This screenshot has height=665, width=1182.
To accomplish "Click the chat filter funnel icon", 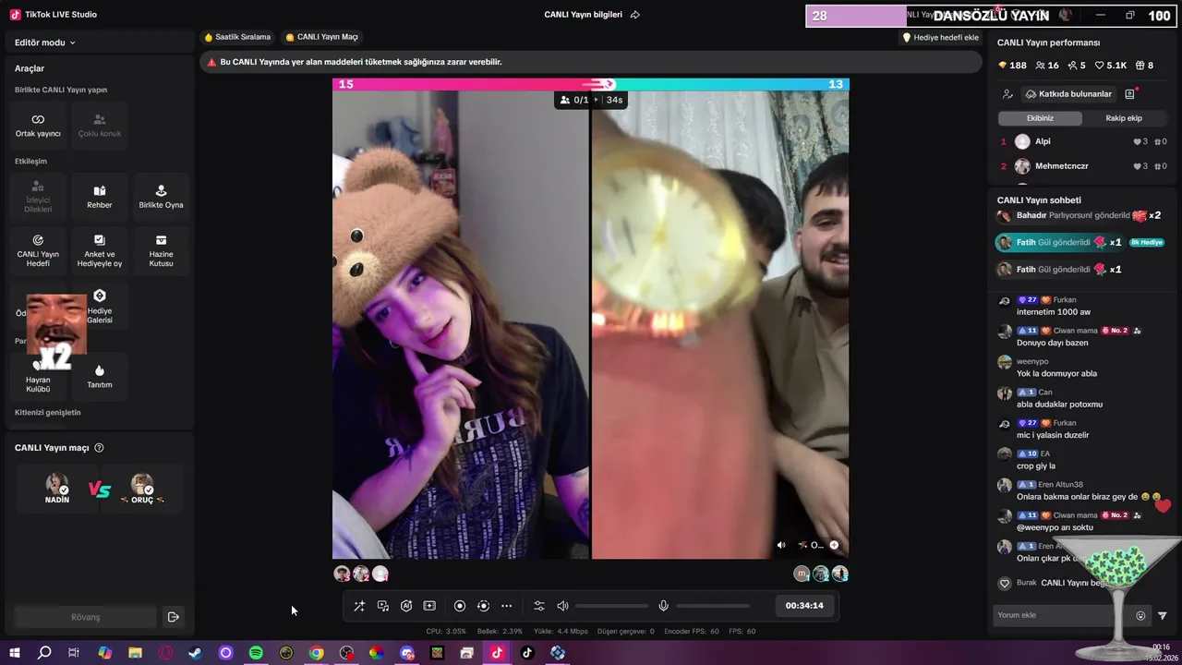I will (x=1163, y=615).
